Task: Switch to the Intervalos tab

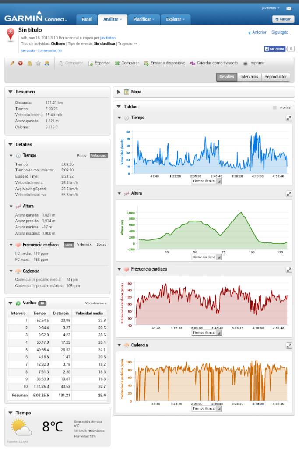Action: [249, 77]
